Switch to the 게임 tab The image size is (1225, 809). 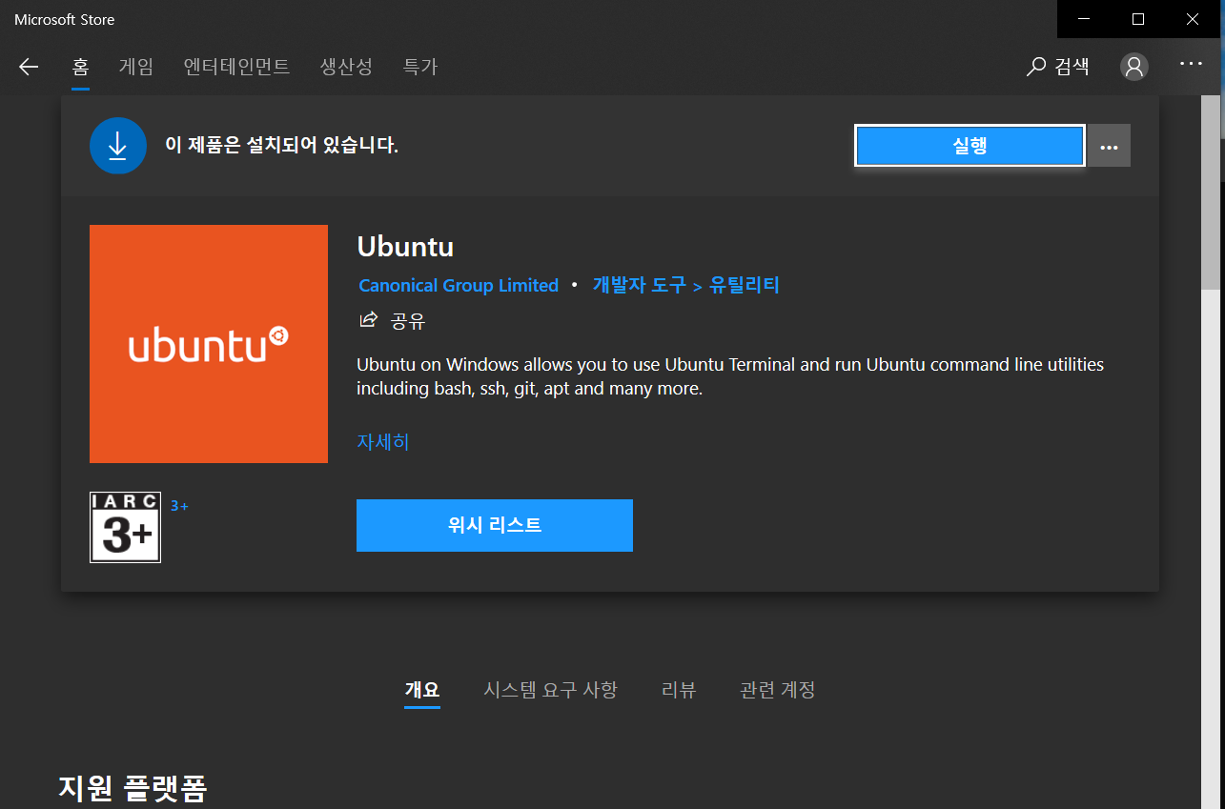(135, 67)
